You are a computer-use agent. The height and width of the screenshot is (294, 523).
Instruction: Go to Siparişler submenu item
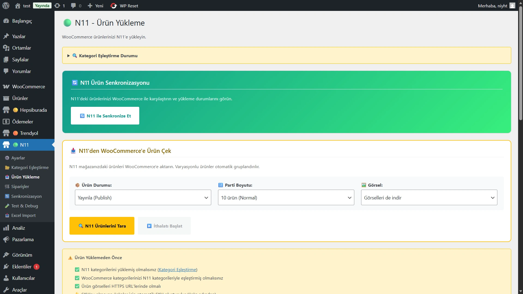(x=20, y=187)
